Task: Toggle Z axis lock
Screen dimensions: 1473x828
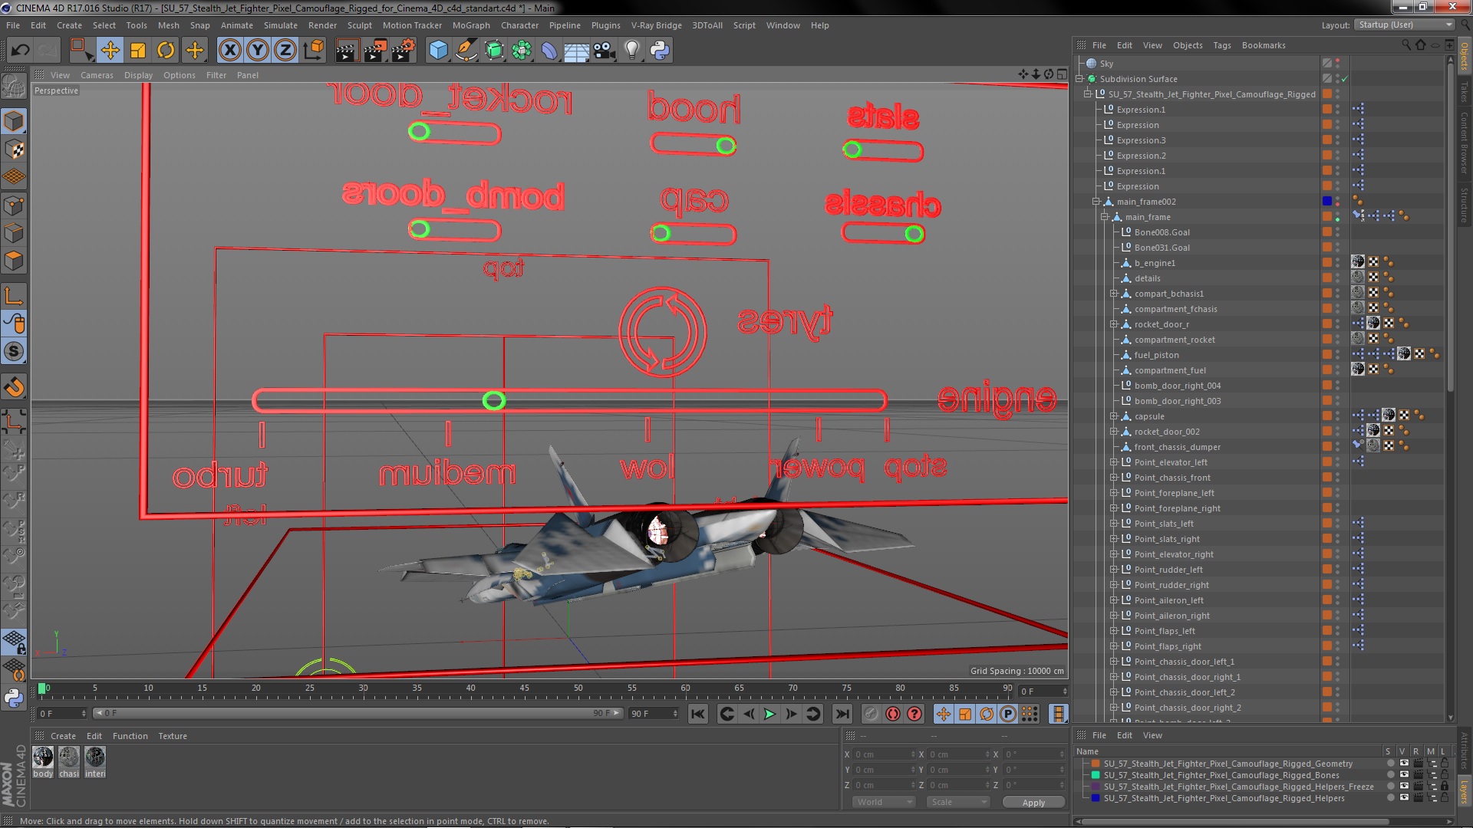Action: tap(285, 51)
